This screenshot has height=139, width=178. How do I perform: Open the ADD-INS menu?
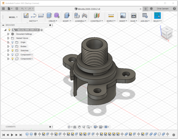tap(145, 21)
